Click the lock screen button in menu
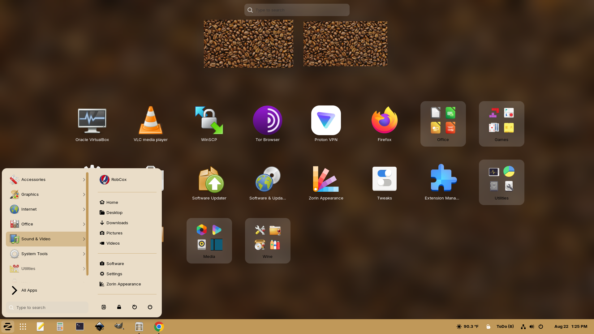594x334 pixels. point(119,307)
